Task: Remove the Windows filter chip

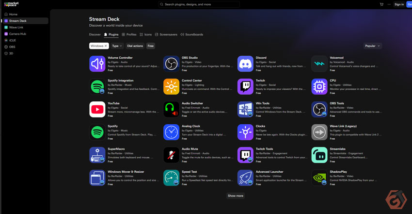Action: coord(106,46)
